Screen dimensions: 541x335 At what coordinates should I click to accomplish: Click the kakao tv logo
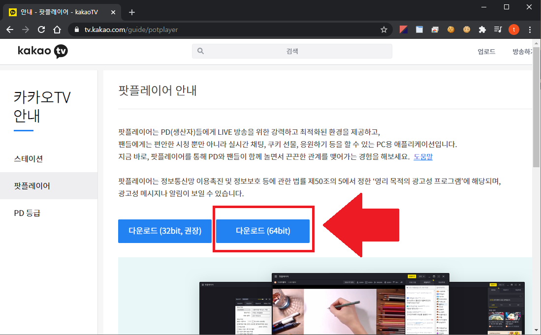pos(43,51)
